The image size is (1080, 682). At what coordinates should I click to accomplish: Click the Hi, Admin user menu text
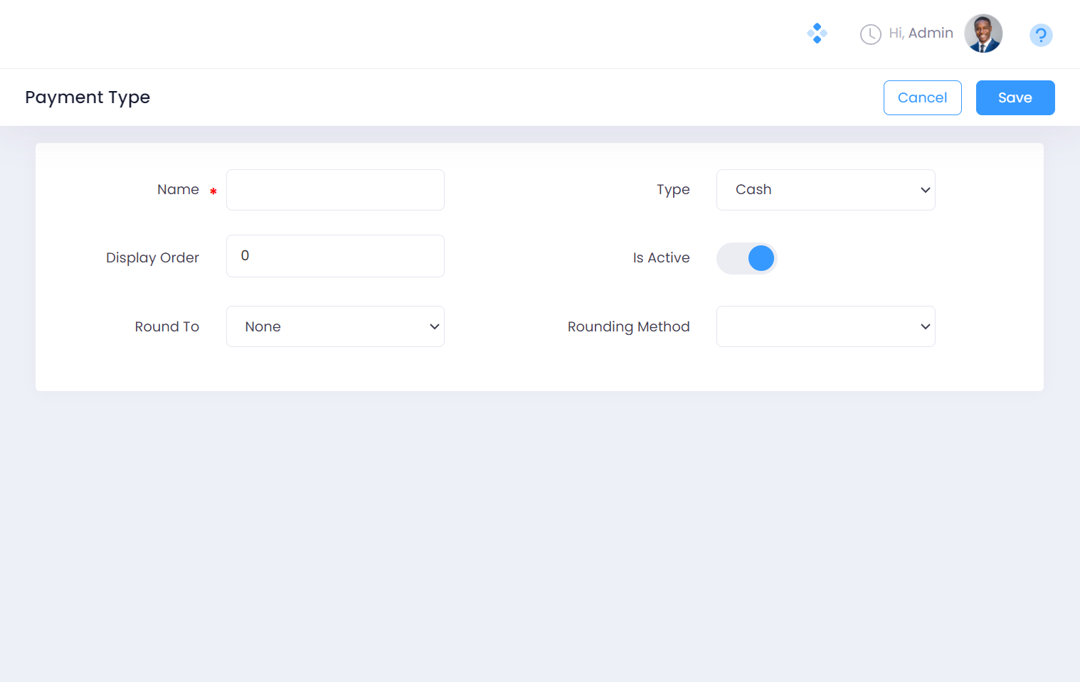click(921, 33)
